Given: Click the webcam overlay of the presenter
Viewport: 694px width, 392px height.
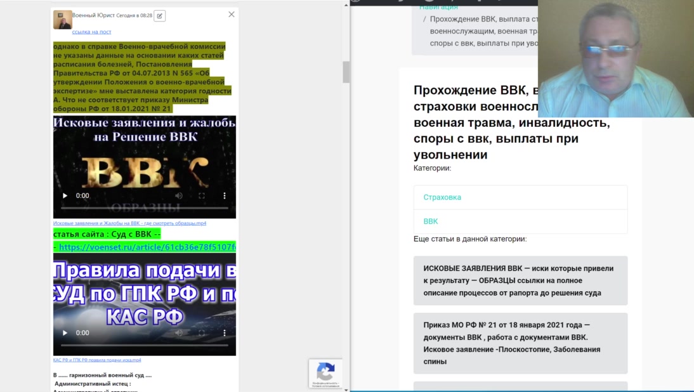Looking at the screenshot, I should pos(616,58).
